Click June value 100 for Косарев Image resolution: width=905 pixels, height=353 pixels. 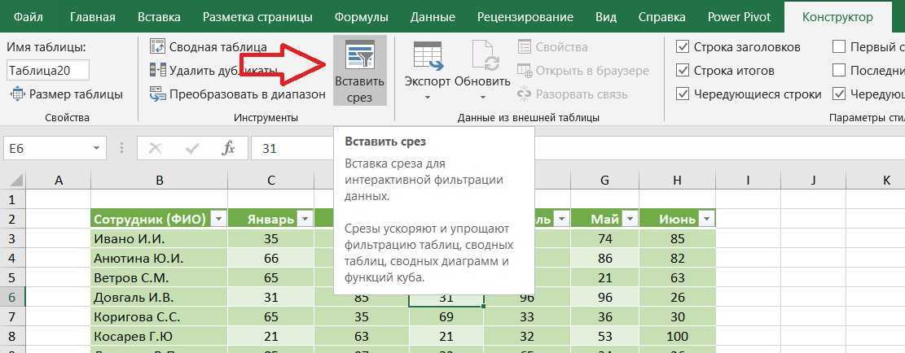(x=678, y=337)
